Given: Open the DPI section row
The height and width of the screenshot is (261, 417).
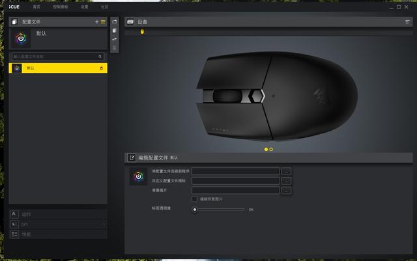Looking at the screenshot, I should click(x=58, y=225).
